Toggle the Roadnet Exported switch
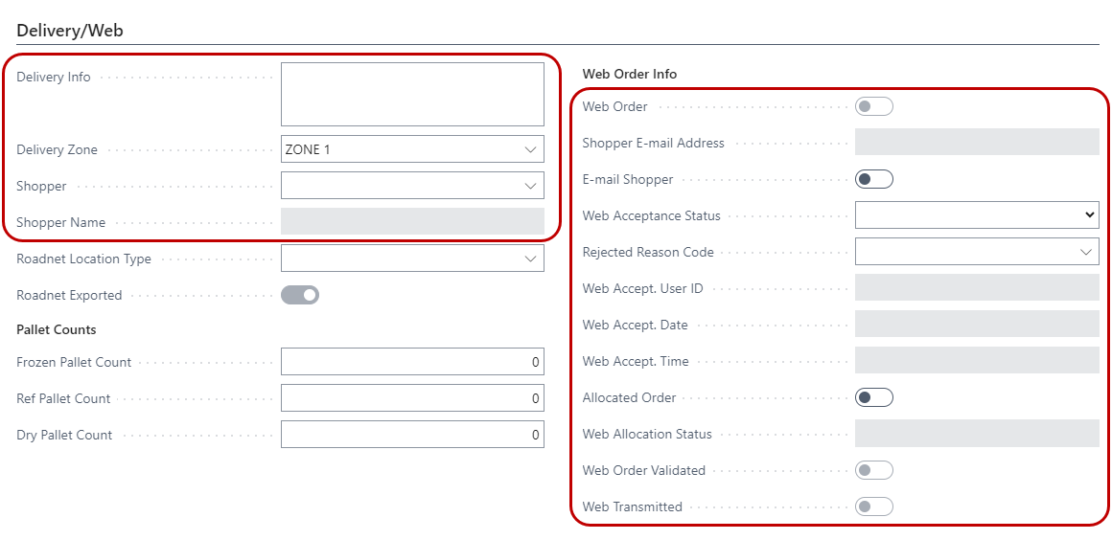This screenshot has width=1112, height=540. [x=299, y=295]
